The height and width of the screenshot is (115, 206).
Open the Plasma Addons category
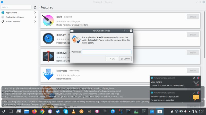coord(13,21)
